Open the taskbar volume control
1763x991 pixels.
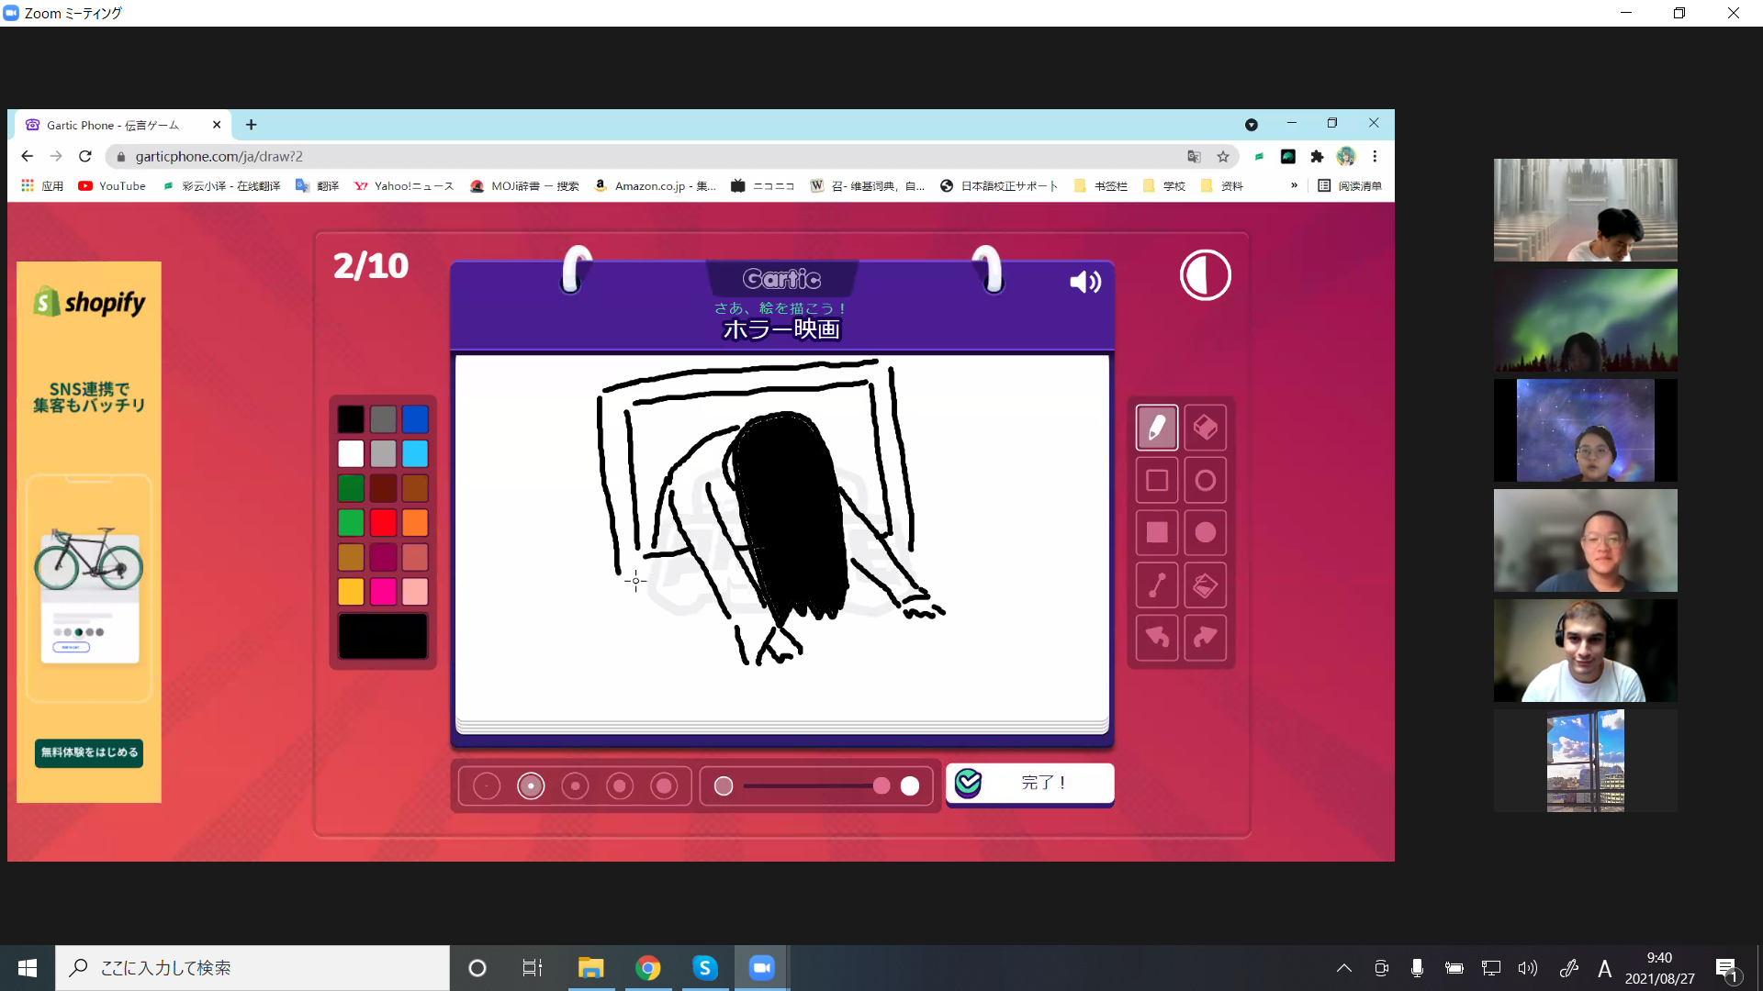[x=1528, y=968]
